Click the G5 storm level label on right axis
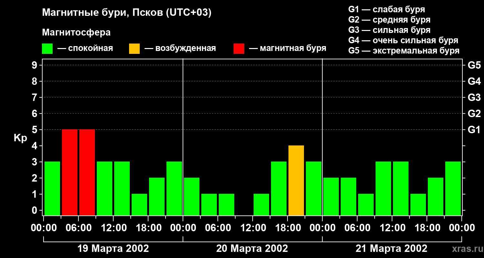 [x=474, y=65]
